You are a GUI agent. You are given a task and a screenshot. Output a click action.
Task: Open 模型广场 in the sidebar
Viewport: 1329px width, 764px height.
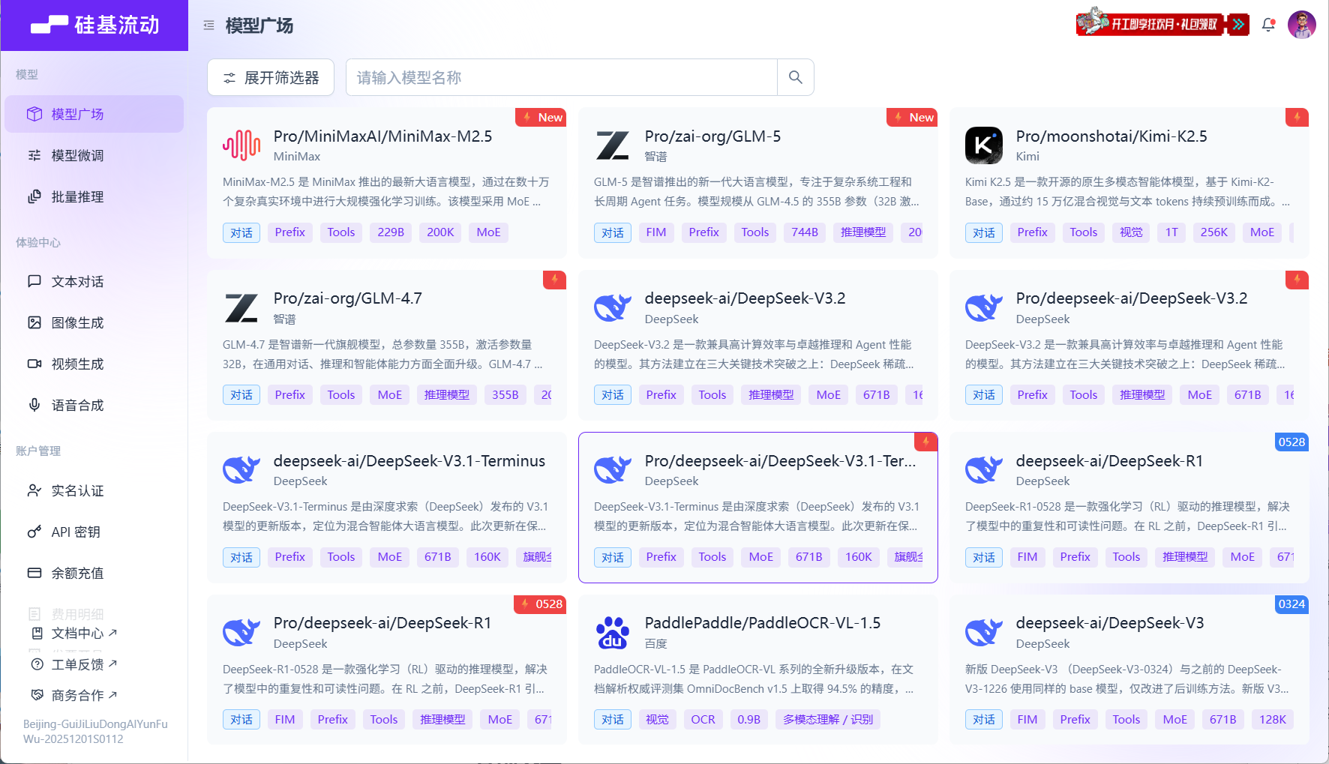[94, 114]
